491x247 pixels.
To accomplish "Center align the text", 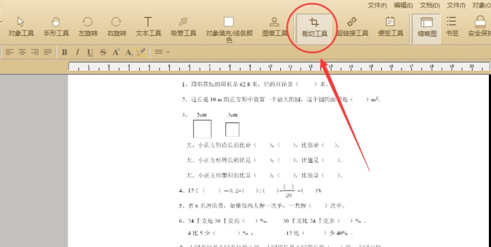I will coord(22,52).
